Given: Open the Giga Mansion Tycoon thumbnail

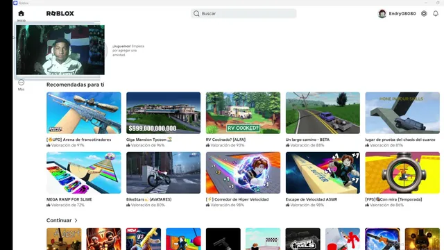Looking at the screenshot, I should 164,112.
